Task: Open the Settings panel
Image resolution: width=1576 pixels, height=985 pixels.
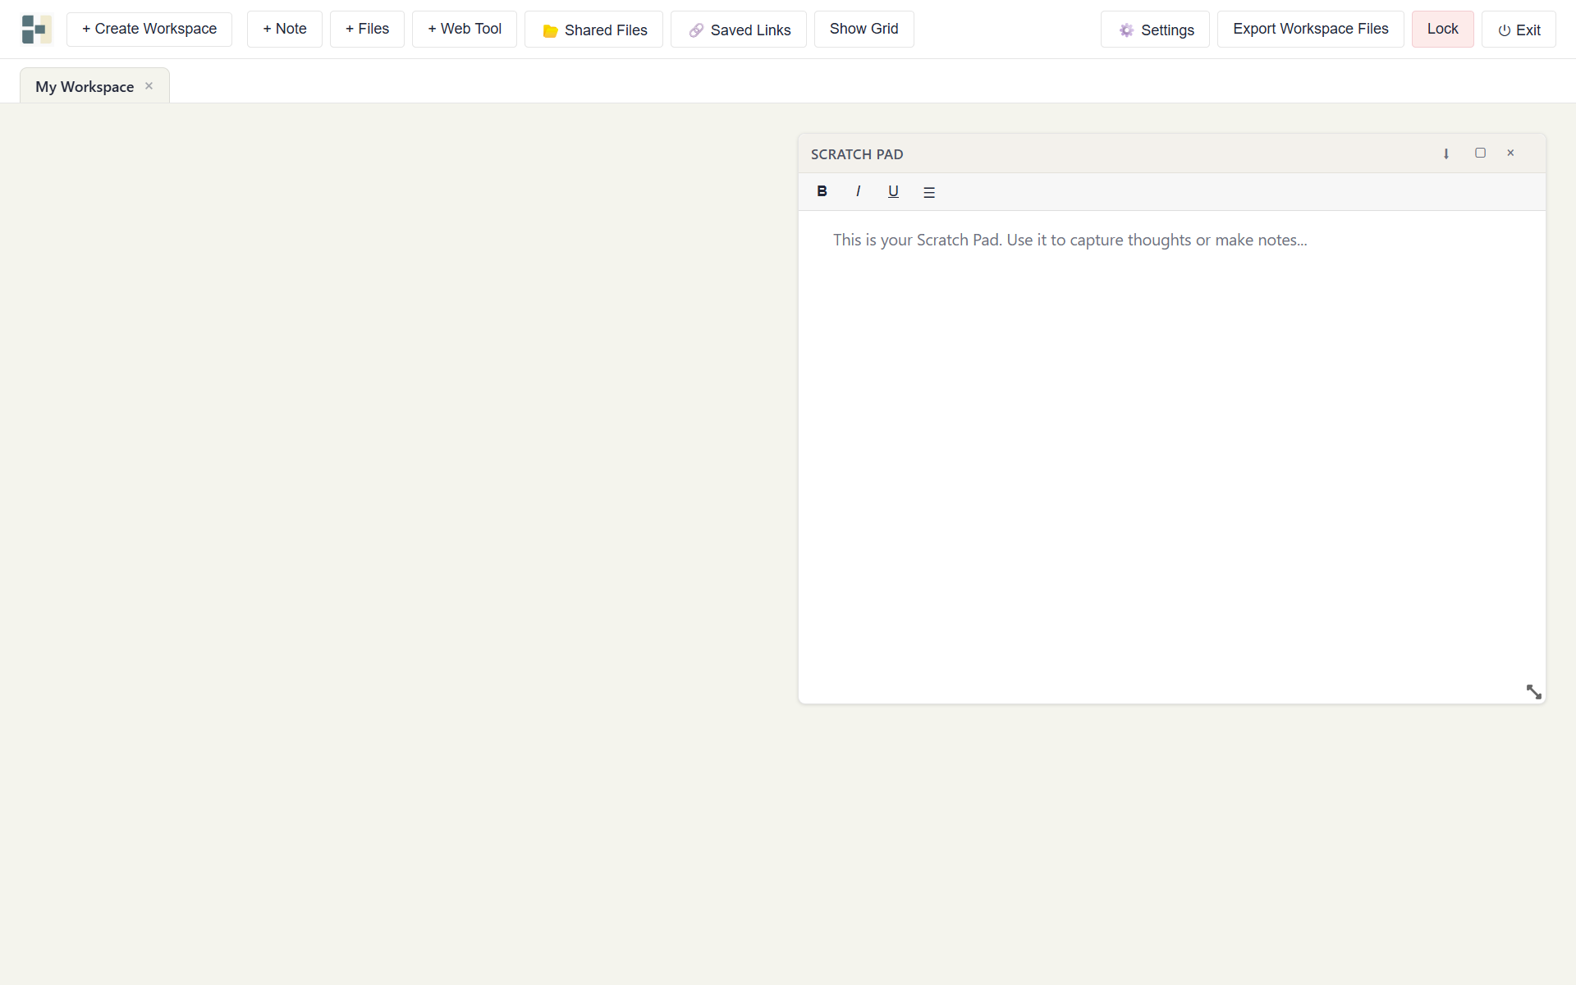Action: click(1155, 30)
